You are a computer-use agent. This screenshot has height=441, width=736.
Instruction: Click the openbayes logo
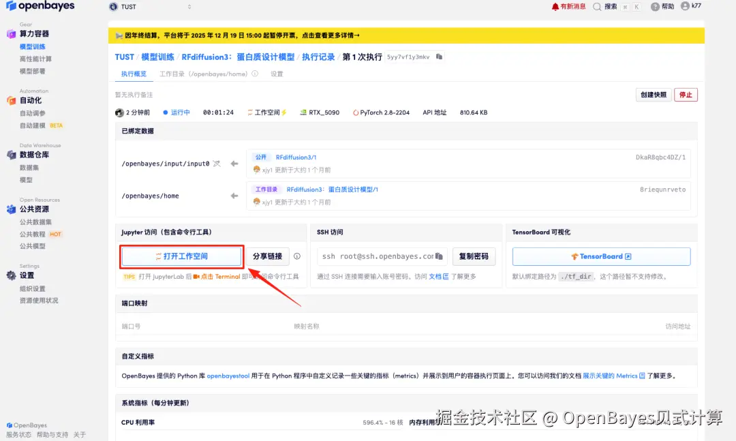point(40,6)
